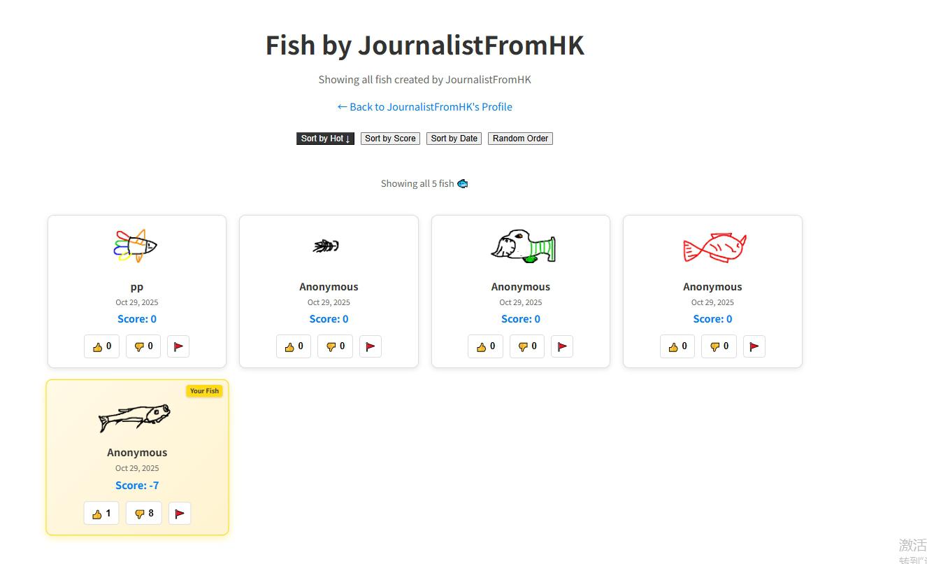Report the pp fish with flag icon

178,346
